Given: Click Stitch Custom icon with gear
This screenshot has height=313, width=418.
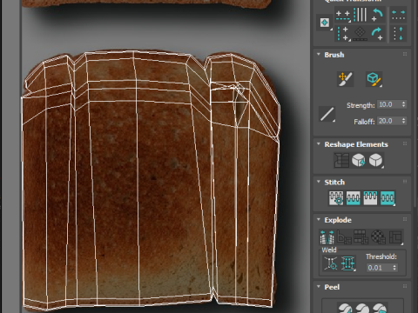Looking at the screenshot, I should (x=336, y=198).
